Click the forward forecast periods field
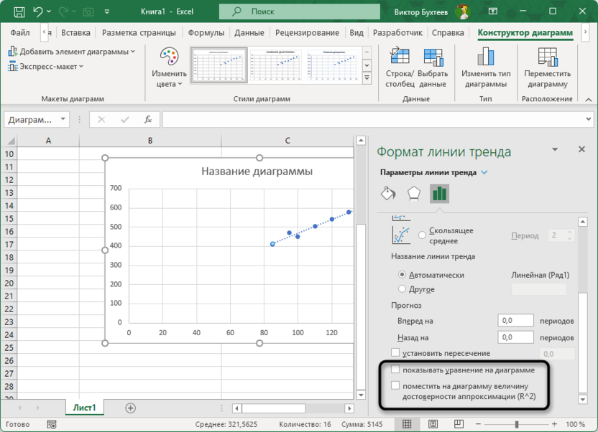The image size is (598, 432). pos(515,321)
